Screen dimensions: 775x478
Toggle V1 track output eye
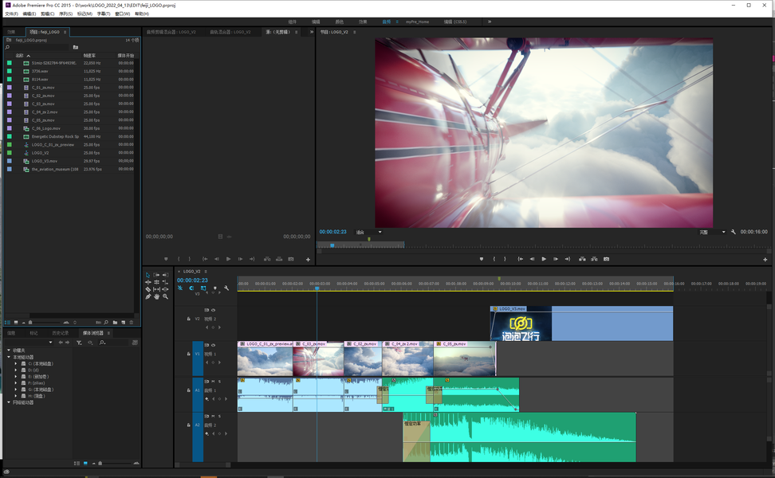(x=213, y=345)
